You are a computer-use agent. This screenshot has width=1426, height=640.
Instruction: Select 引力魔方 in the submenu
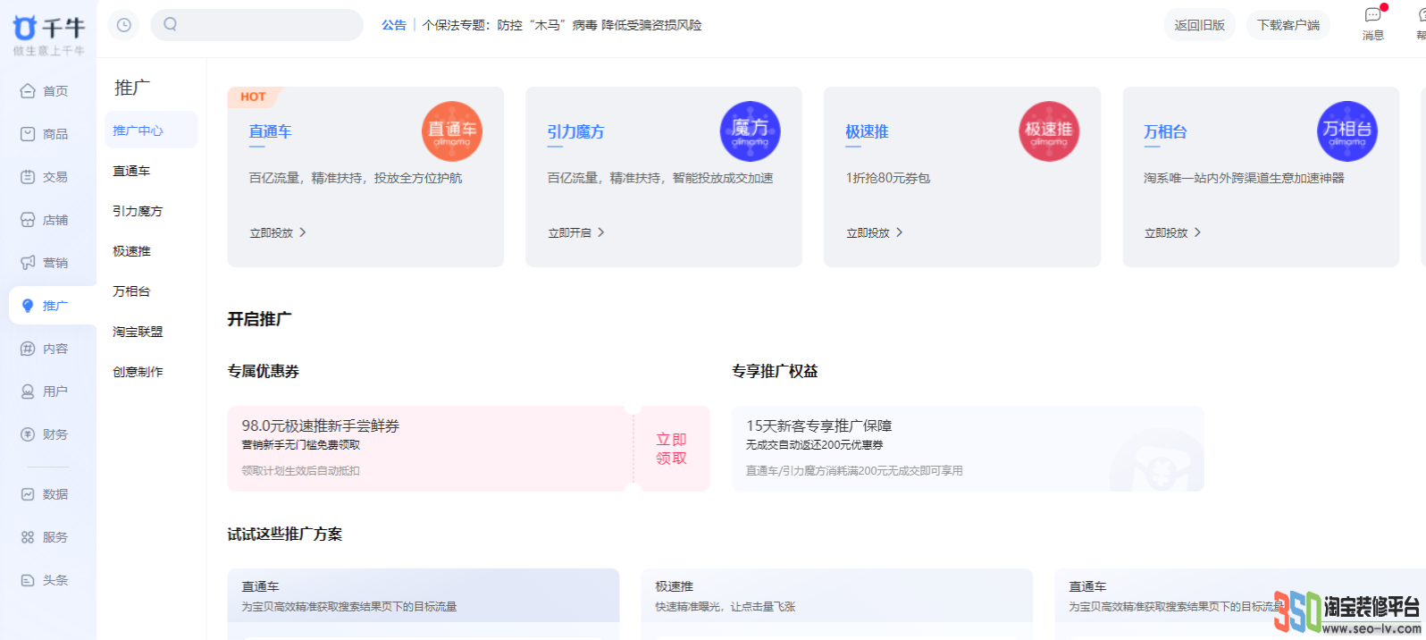(138, 211)
